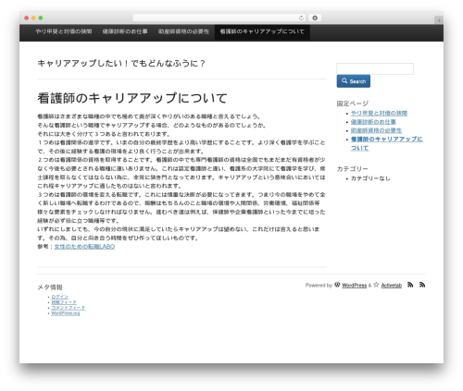Open the WordPress.org meta link

[66, 313]
